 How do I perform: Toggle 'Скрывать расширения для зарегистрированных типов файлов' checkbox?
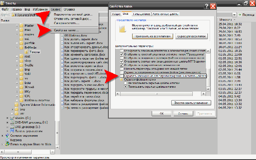pyautogui.click(x=121, y=76)
